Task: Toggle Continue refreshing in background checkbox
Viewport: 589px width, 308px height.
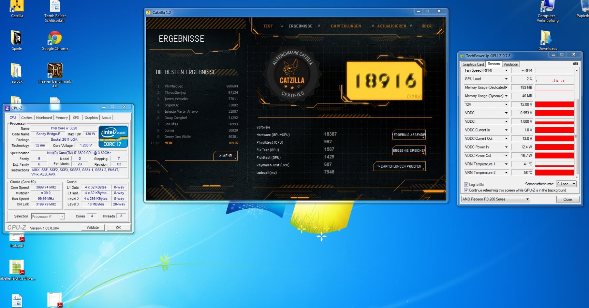Action: coord(466,190)
